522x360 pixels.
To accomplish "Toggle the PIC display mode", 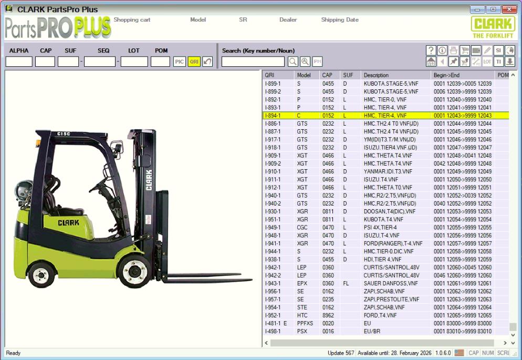I will tap(179, 61).
